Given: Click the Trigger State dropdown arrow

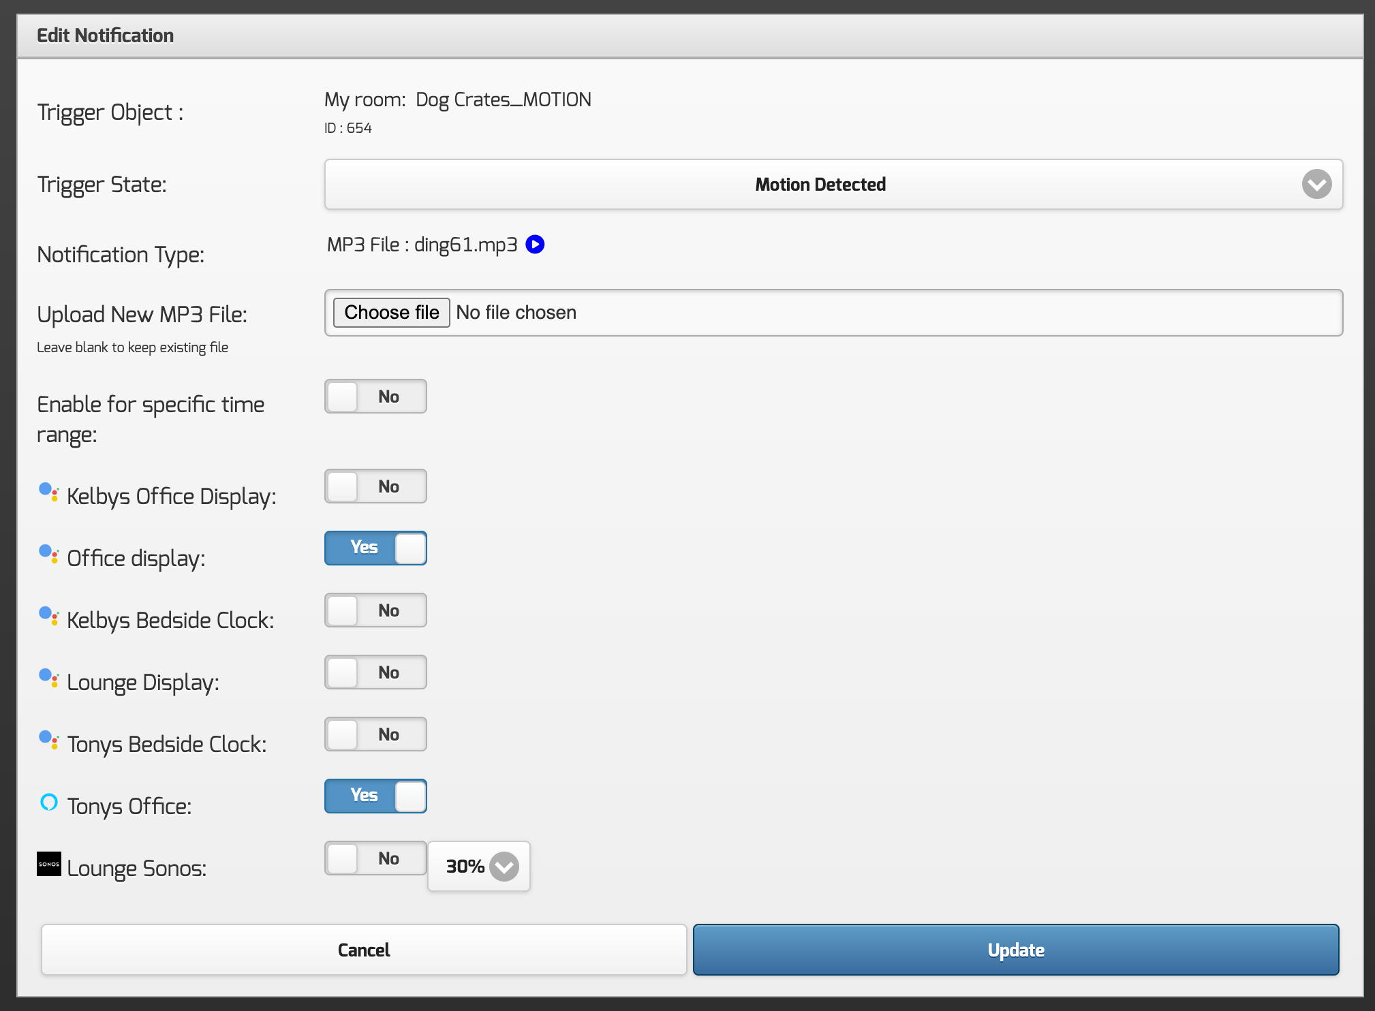Looking at the screenshot, I should (1316, 185).
